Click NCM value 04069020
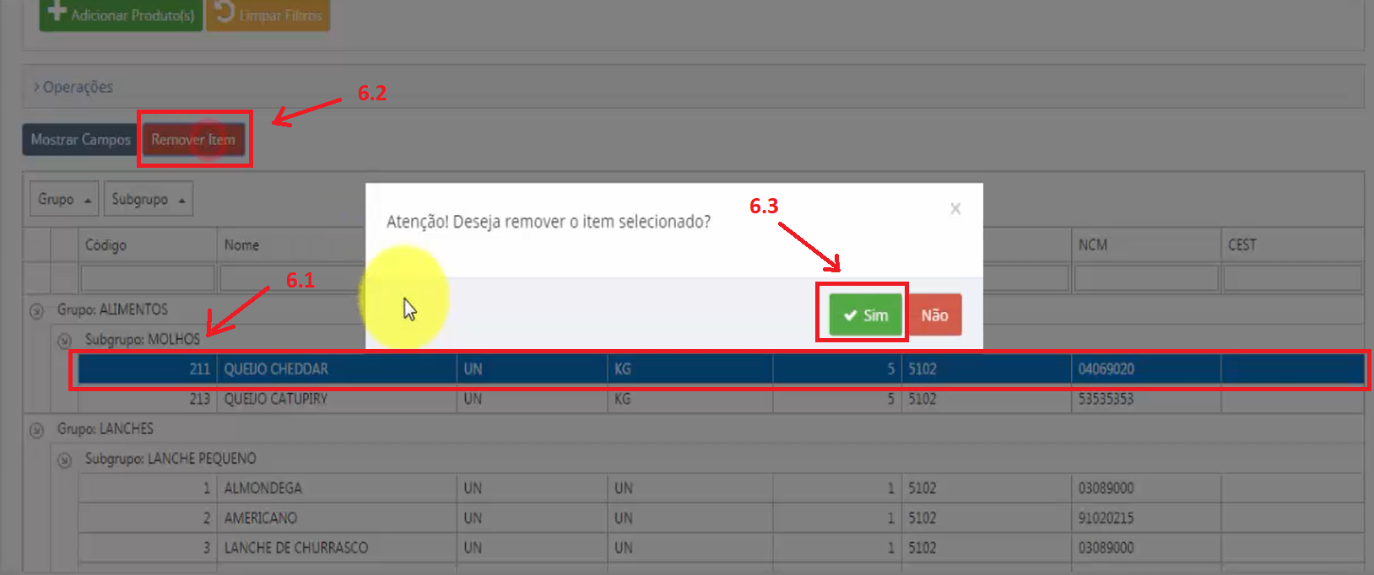 [1106, 368]
